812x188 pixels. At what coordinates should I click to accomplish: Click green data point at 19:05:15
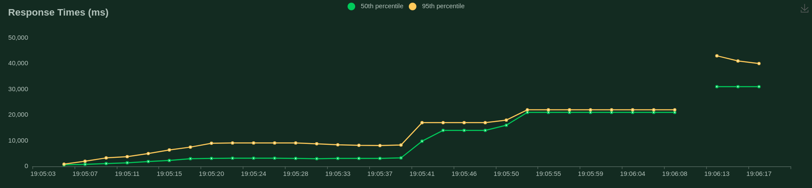(169, 160)
